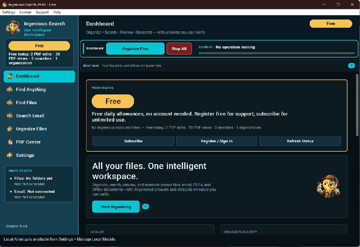
Task: Click the Settings sidebar icon
Action: point(10,155)
